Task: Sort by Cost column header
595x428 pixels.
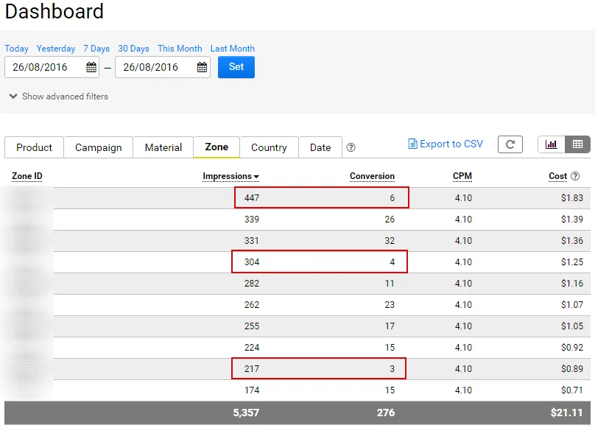Action: pos(558,176)
